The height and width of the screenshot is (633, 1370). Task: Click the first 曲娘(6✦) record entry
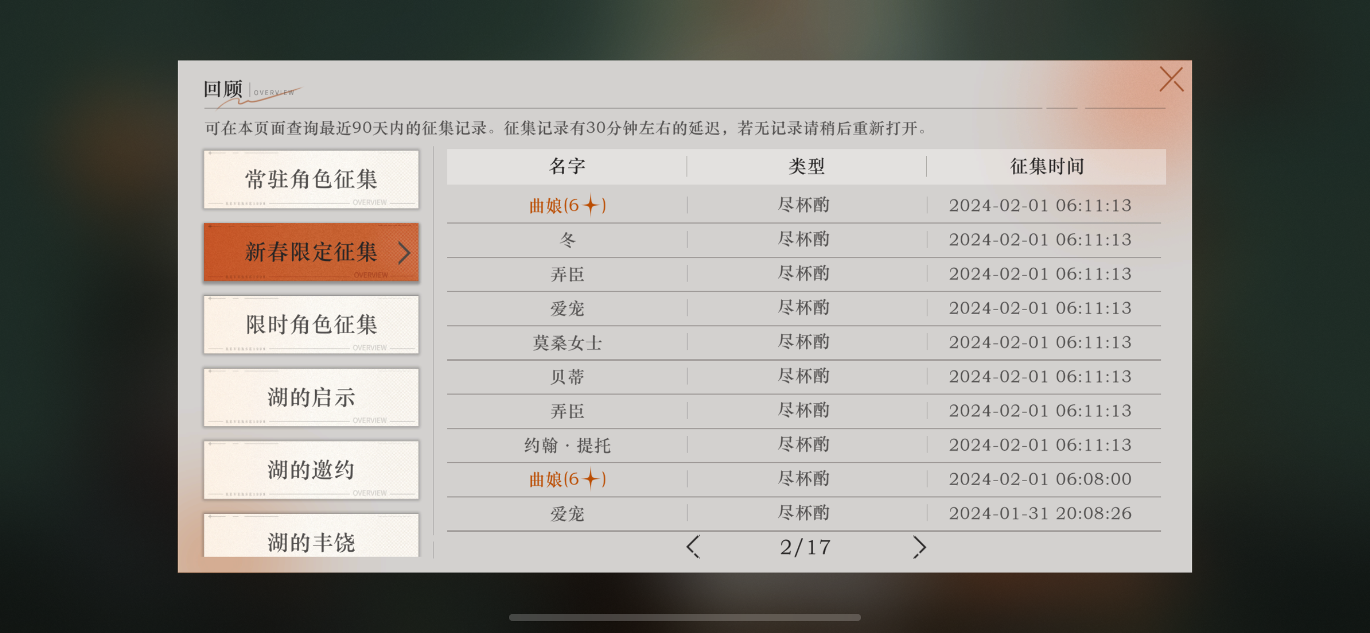click(x=567, y=205)
